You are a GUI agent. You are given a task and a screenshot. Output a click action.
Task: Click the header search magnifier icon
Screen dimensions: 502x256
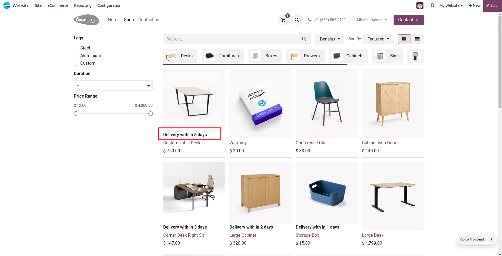(297, 20)
